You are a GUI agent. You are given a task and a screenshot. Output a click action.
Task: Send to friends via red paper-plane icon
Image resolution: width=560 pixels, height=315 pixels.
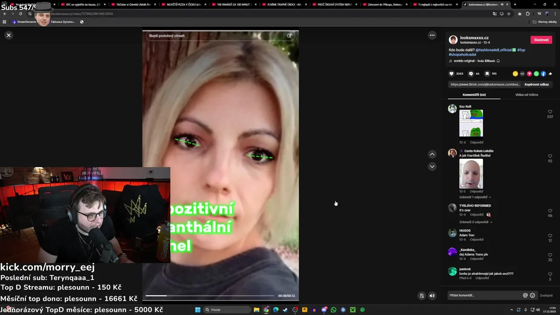coord(529,73)
